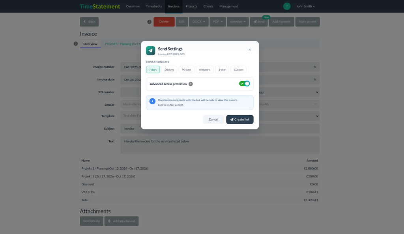
Task: Select 1 year expiration
Action: pos(222,69)
